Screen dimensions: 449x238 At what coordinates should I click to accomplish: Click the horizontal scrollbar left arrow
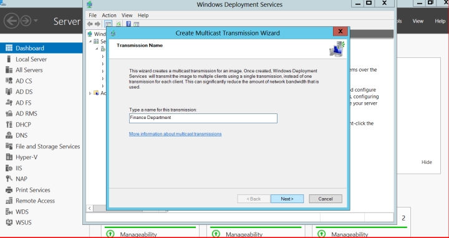pos(90,208)
